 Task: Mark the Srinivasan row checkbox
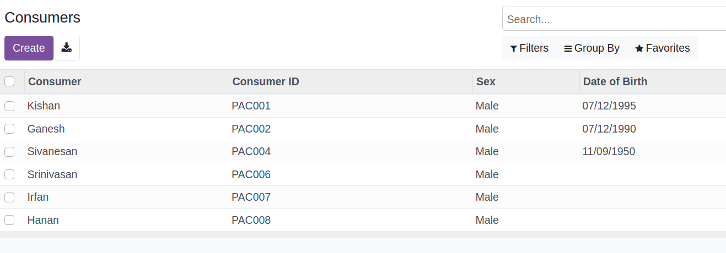(9, 174)
